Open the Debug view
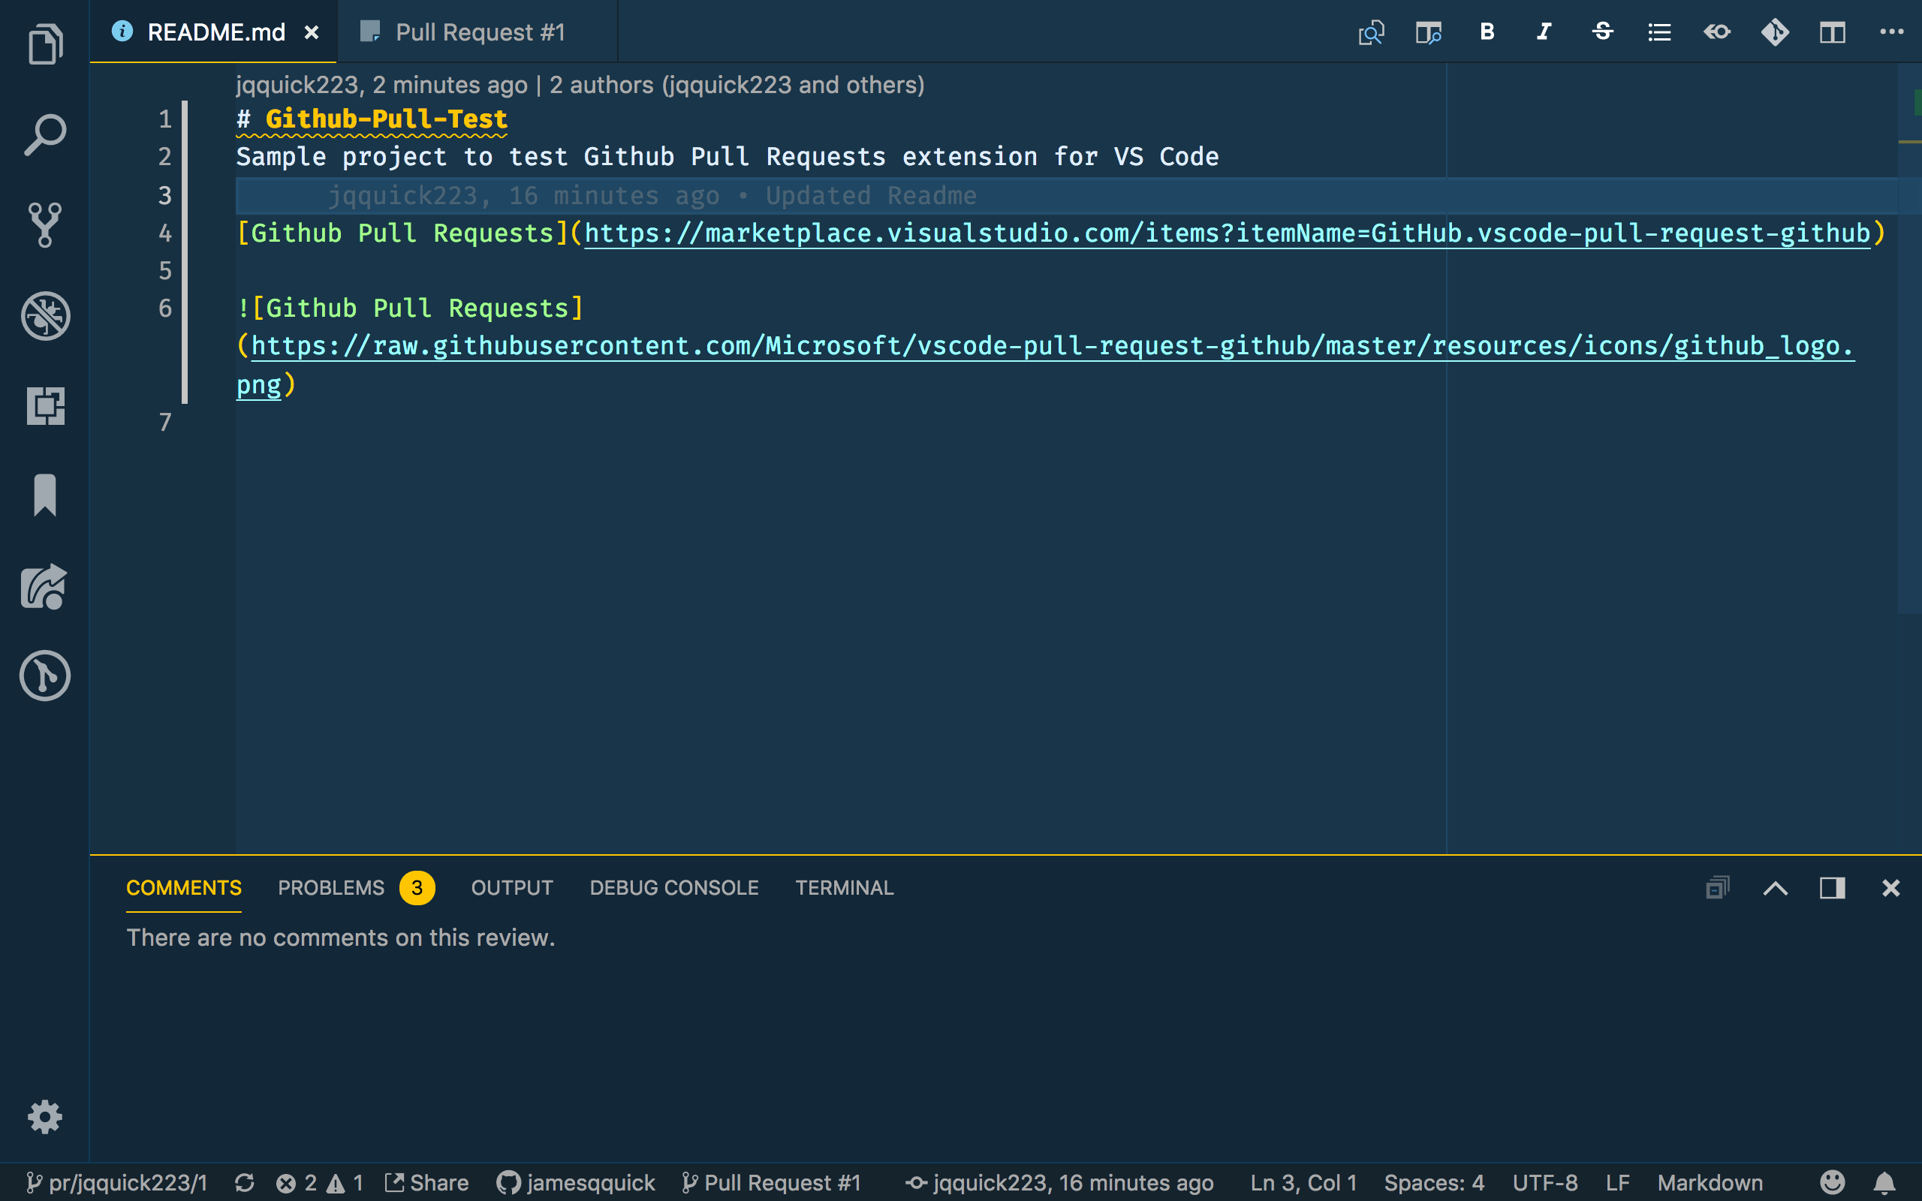This screenshot has height=1201, width=1922. pos(45,315)
